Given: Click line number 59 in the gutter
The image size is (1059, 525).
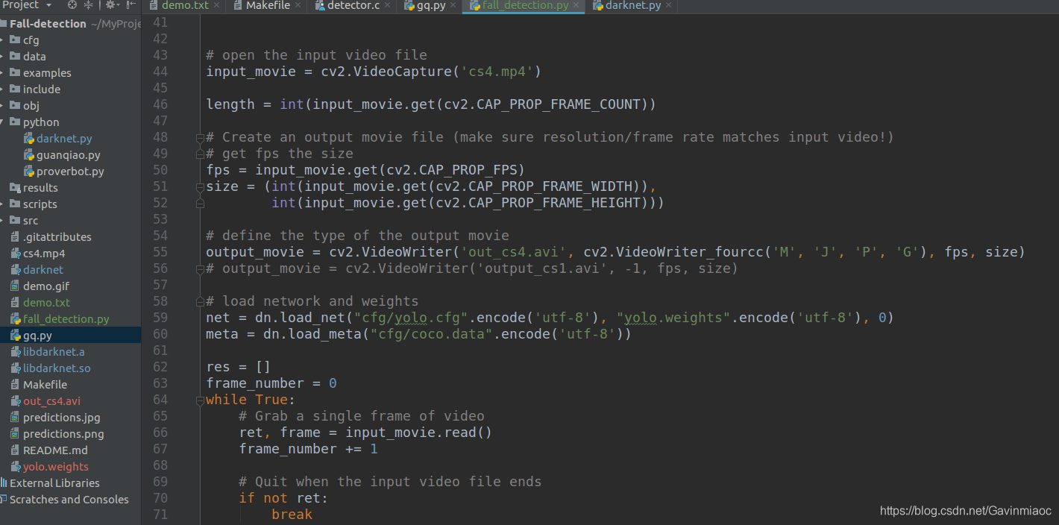Looking at the screenshot, I should pyautogui.click(x=160, y=318).
